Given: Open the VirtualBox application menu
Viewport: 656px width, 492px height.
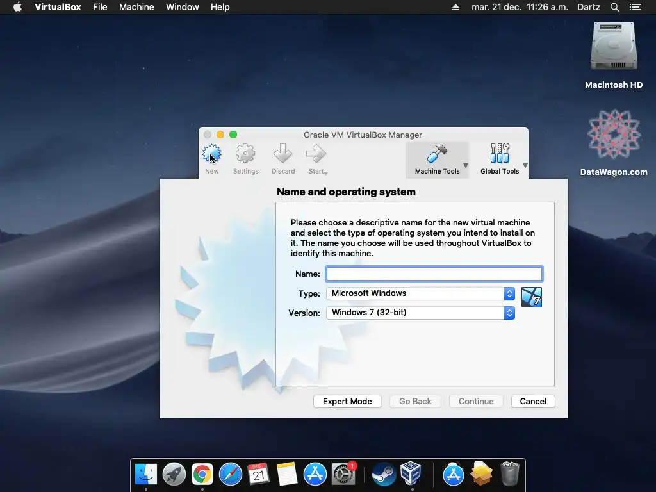Looking at the screenshot, I should coord(58,7).
